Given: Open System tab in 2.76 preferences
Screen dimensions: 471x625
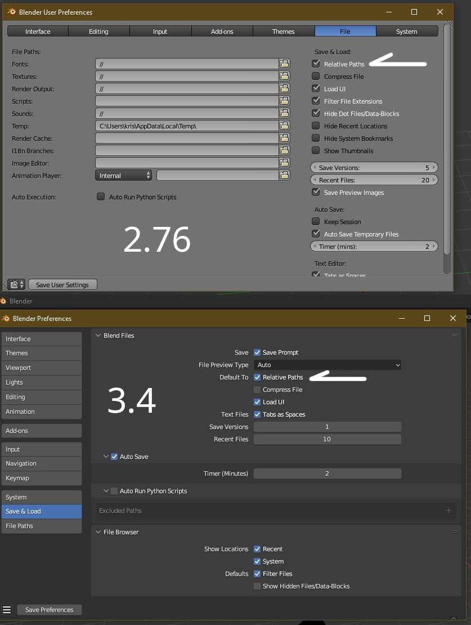Looking at the screenshot, I should click(x=406, y=31).
